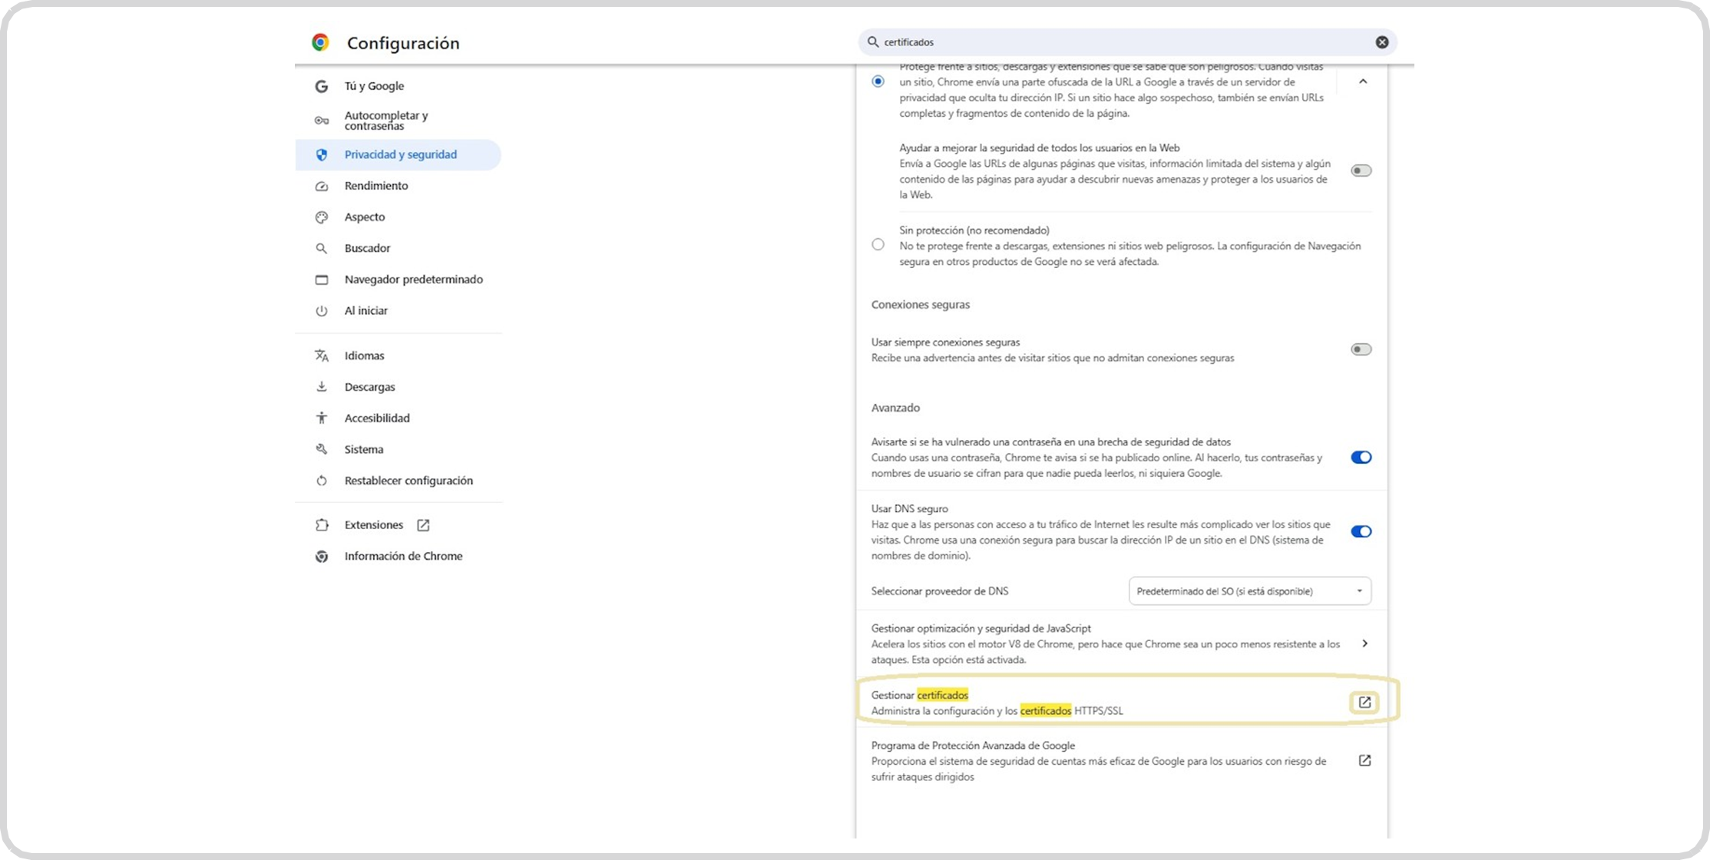Toggle Usar siempre conexiones seguras switch

click(1361, 349)
